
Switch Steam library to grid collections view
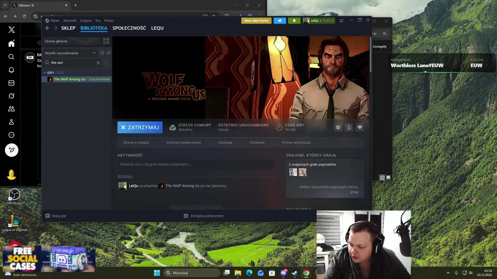point(106,41)
